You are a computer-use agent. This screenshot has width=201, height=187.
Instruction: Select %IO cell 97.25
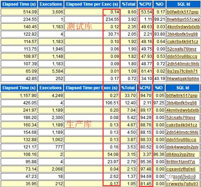[x=159, y=103]
